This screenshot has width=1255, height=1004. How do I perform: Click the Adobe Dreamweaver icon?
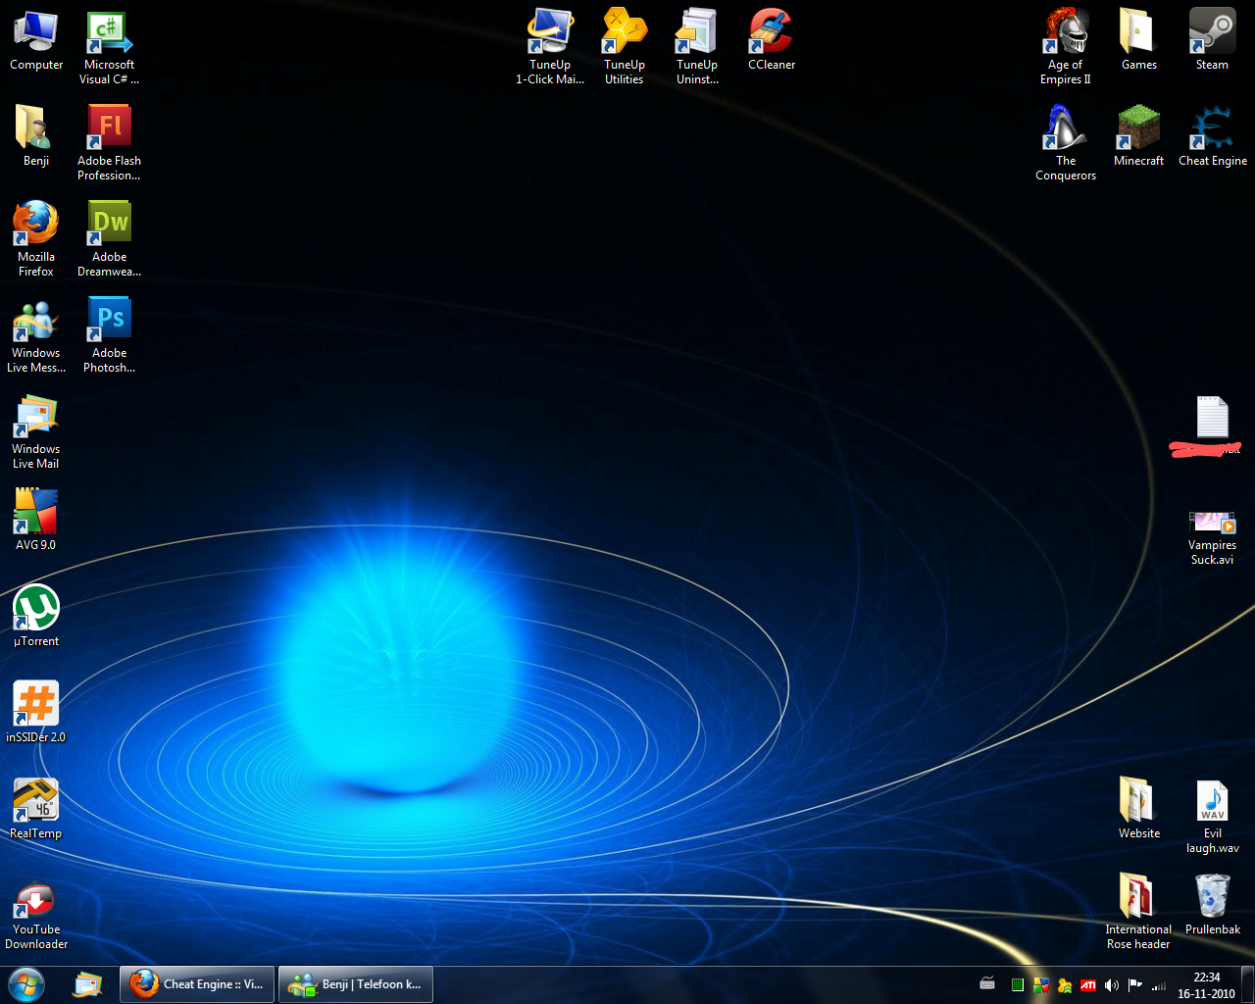[x=110, y=226]
